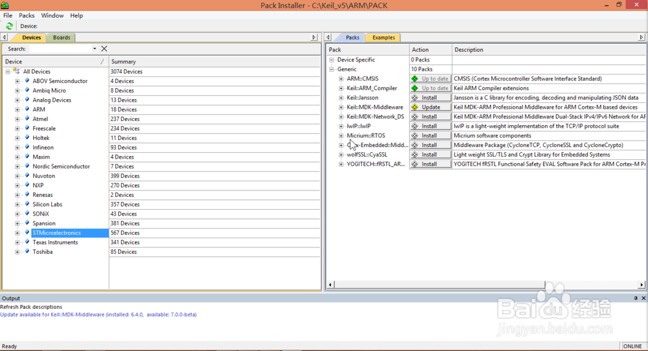Screen dimensions: 648x351
Task: Switch to the Boards tab
Action: coord(62,38)
